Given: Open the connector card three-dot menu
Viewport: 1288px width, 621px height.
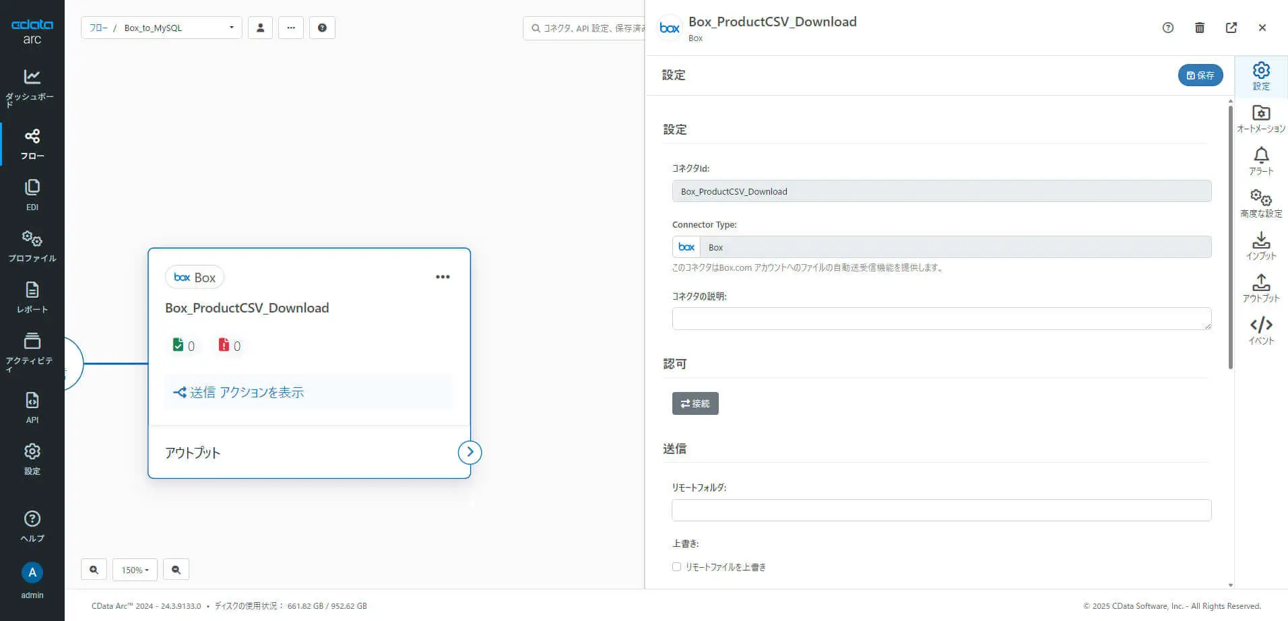Looking at the screenshot, I should pyautogui.click(x=443, y=277).
